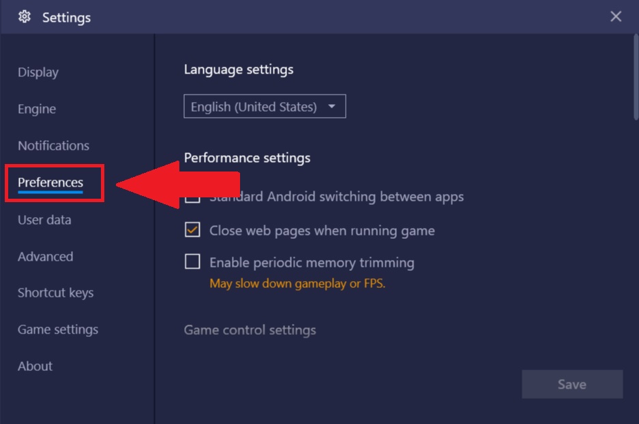Enable periodic memory trimming checkbox
The width and height of the screenshot is (639, 424).
click(x=192, y=262)
